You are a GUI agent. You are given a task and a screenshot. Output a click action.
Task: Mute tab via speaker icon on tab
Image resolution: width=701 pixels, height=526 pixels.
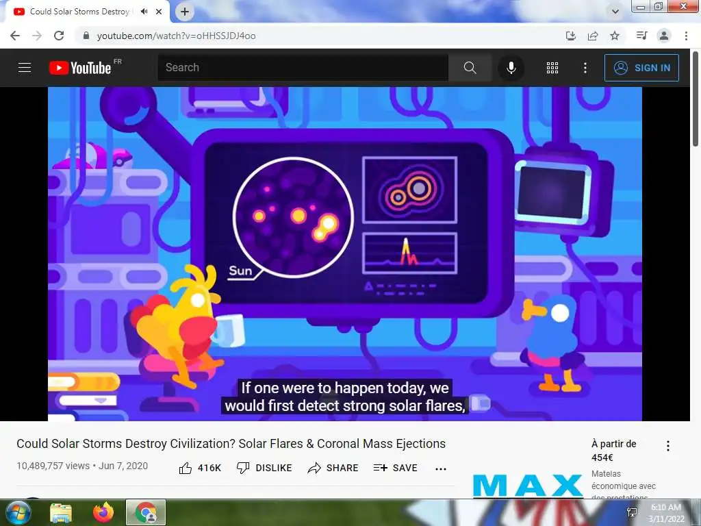(x=144, y=12)
